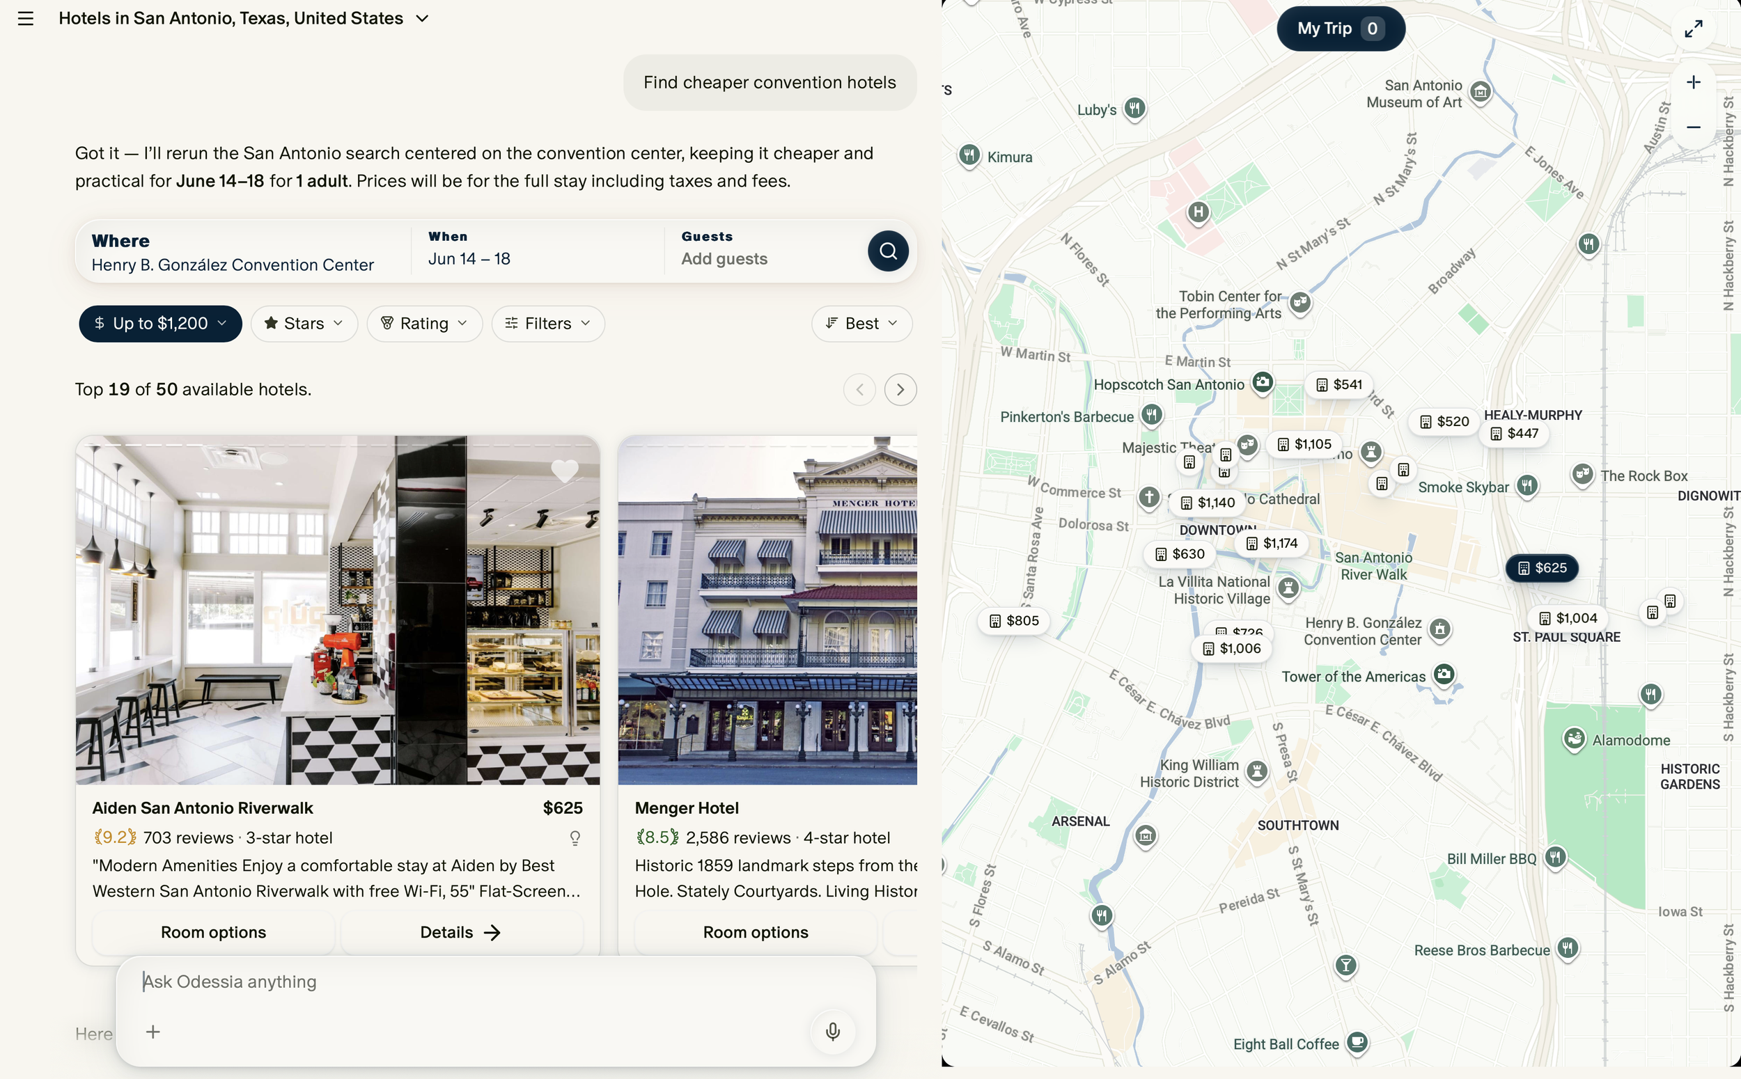Select the $520 hotel map marker
The width and height of the screenshot is (1741, 1079).
tap(1444, 422)
